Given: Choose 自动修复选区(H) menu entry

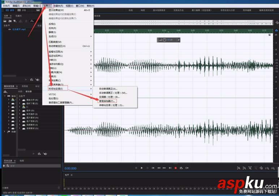Looking at the screenshot, I should pos(68,46).
